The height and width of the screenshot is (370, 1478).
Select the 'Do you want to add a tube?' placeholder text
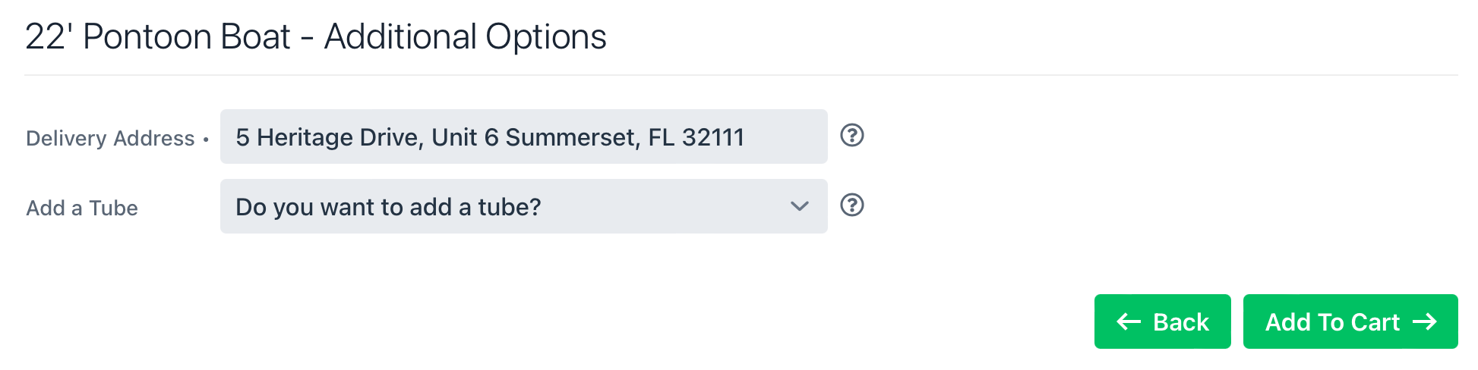pos(388,207)
